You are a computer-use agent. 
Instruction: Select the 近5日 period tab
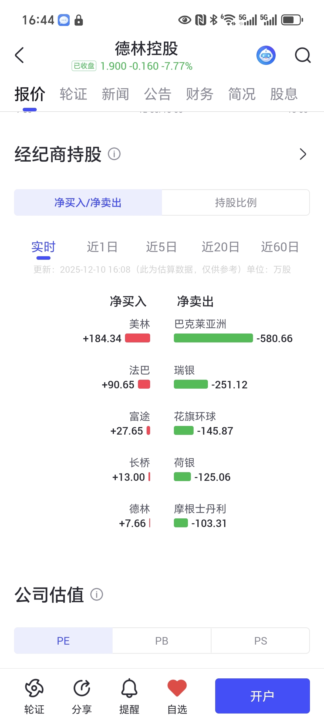tap(161, 247)
